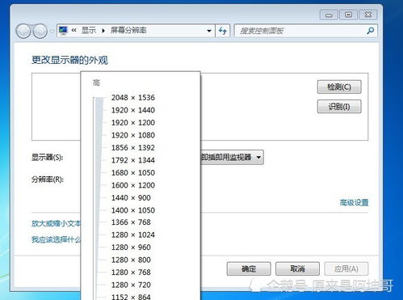
Task: Select resolution 1152 × 864
Action: (131, 297)
